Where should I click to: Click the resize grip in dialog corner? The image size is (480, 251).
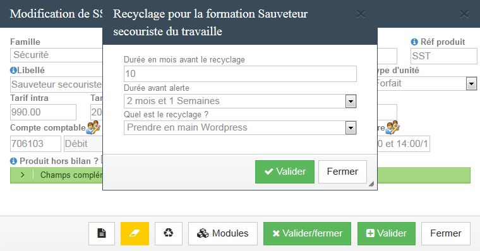point(371,184)
